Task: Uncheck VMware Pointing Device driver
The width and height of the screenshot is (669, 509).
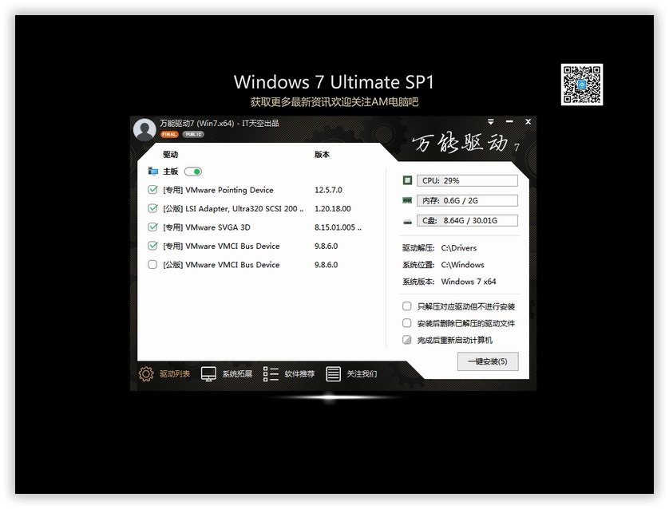Action: pos(152,190)
